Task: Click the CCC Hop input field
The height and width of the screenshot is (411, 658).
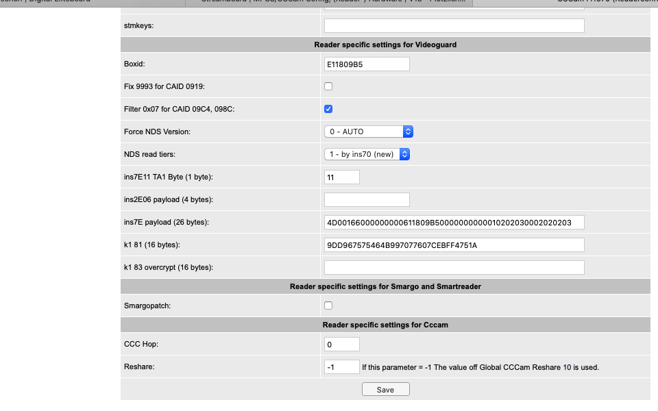Action: (x=341, y=345)
